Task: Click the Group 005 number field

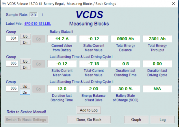Action: (12, 63)
